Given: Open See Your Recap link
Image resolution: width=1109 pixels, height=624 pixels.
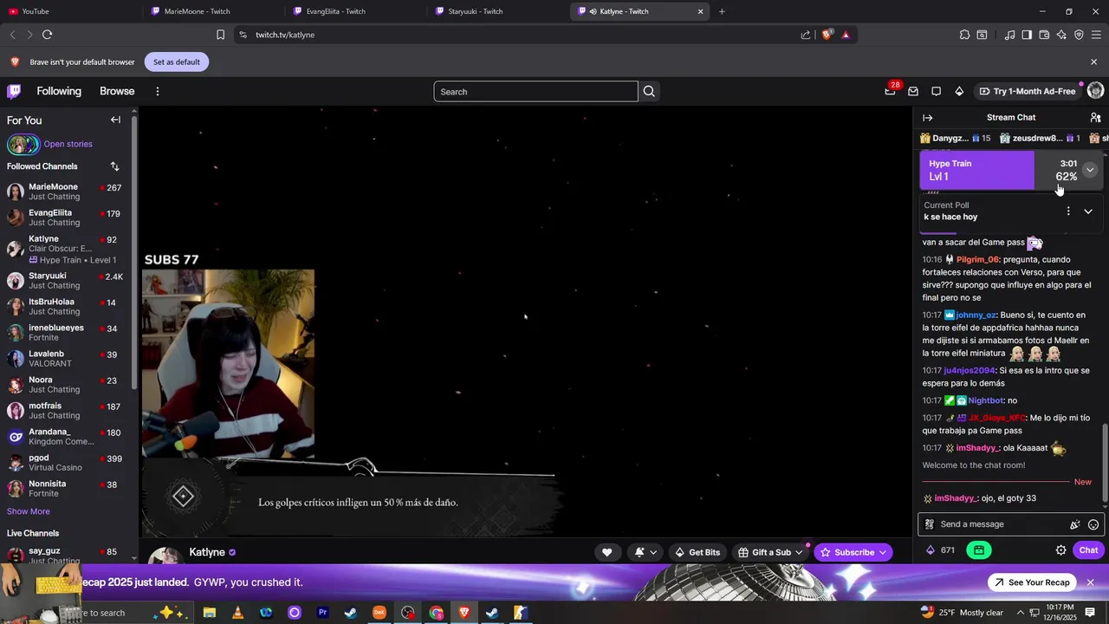Looking at the screenshot, I should tap(1031, 582).
